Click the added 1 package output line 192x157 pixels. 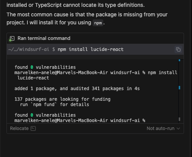tap(77, 89)
